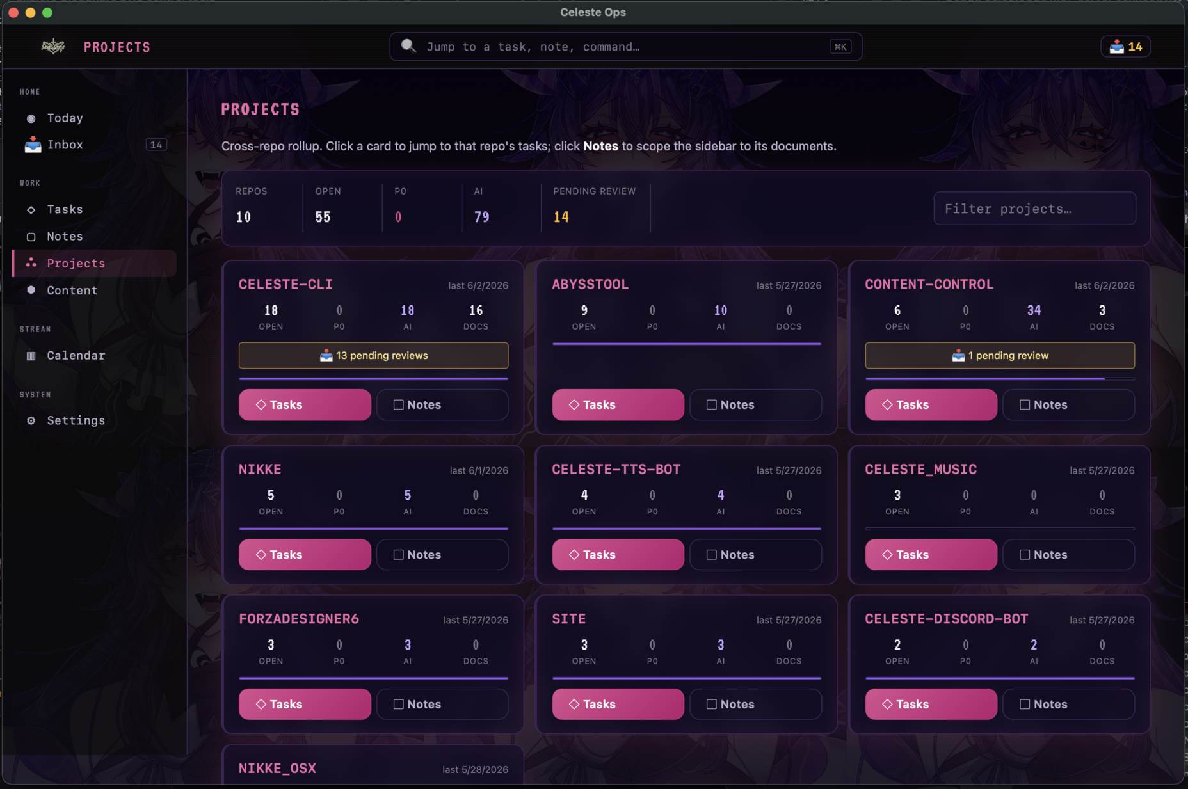Viewport: 1188px width, 789px height.
Task: Click the Filter projects input
Action: click(x=1034, y=209)
